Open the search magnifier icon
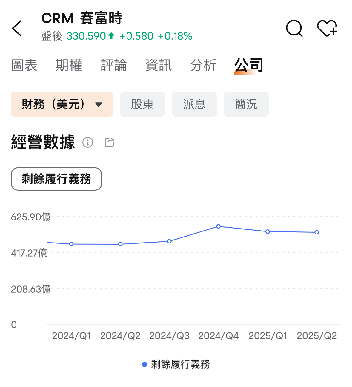Screen dimensions: 352x387 [x=294, y=28]
